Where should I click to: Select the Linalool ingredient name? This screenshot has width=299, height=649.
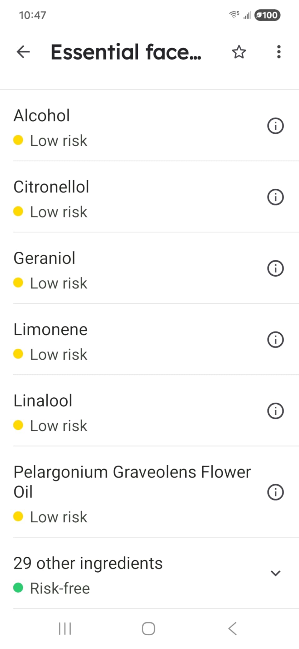point(43,401)
